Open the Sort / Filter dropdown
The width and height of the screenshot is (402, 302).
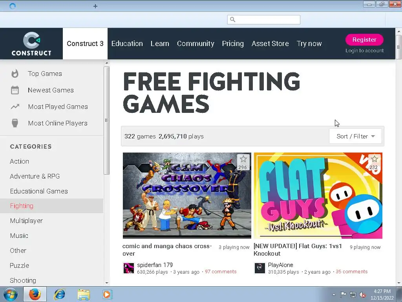coord(355,136)
